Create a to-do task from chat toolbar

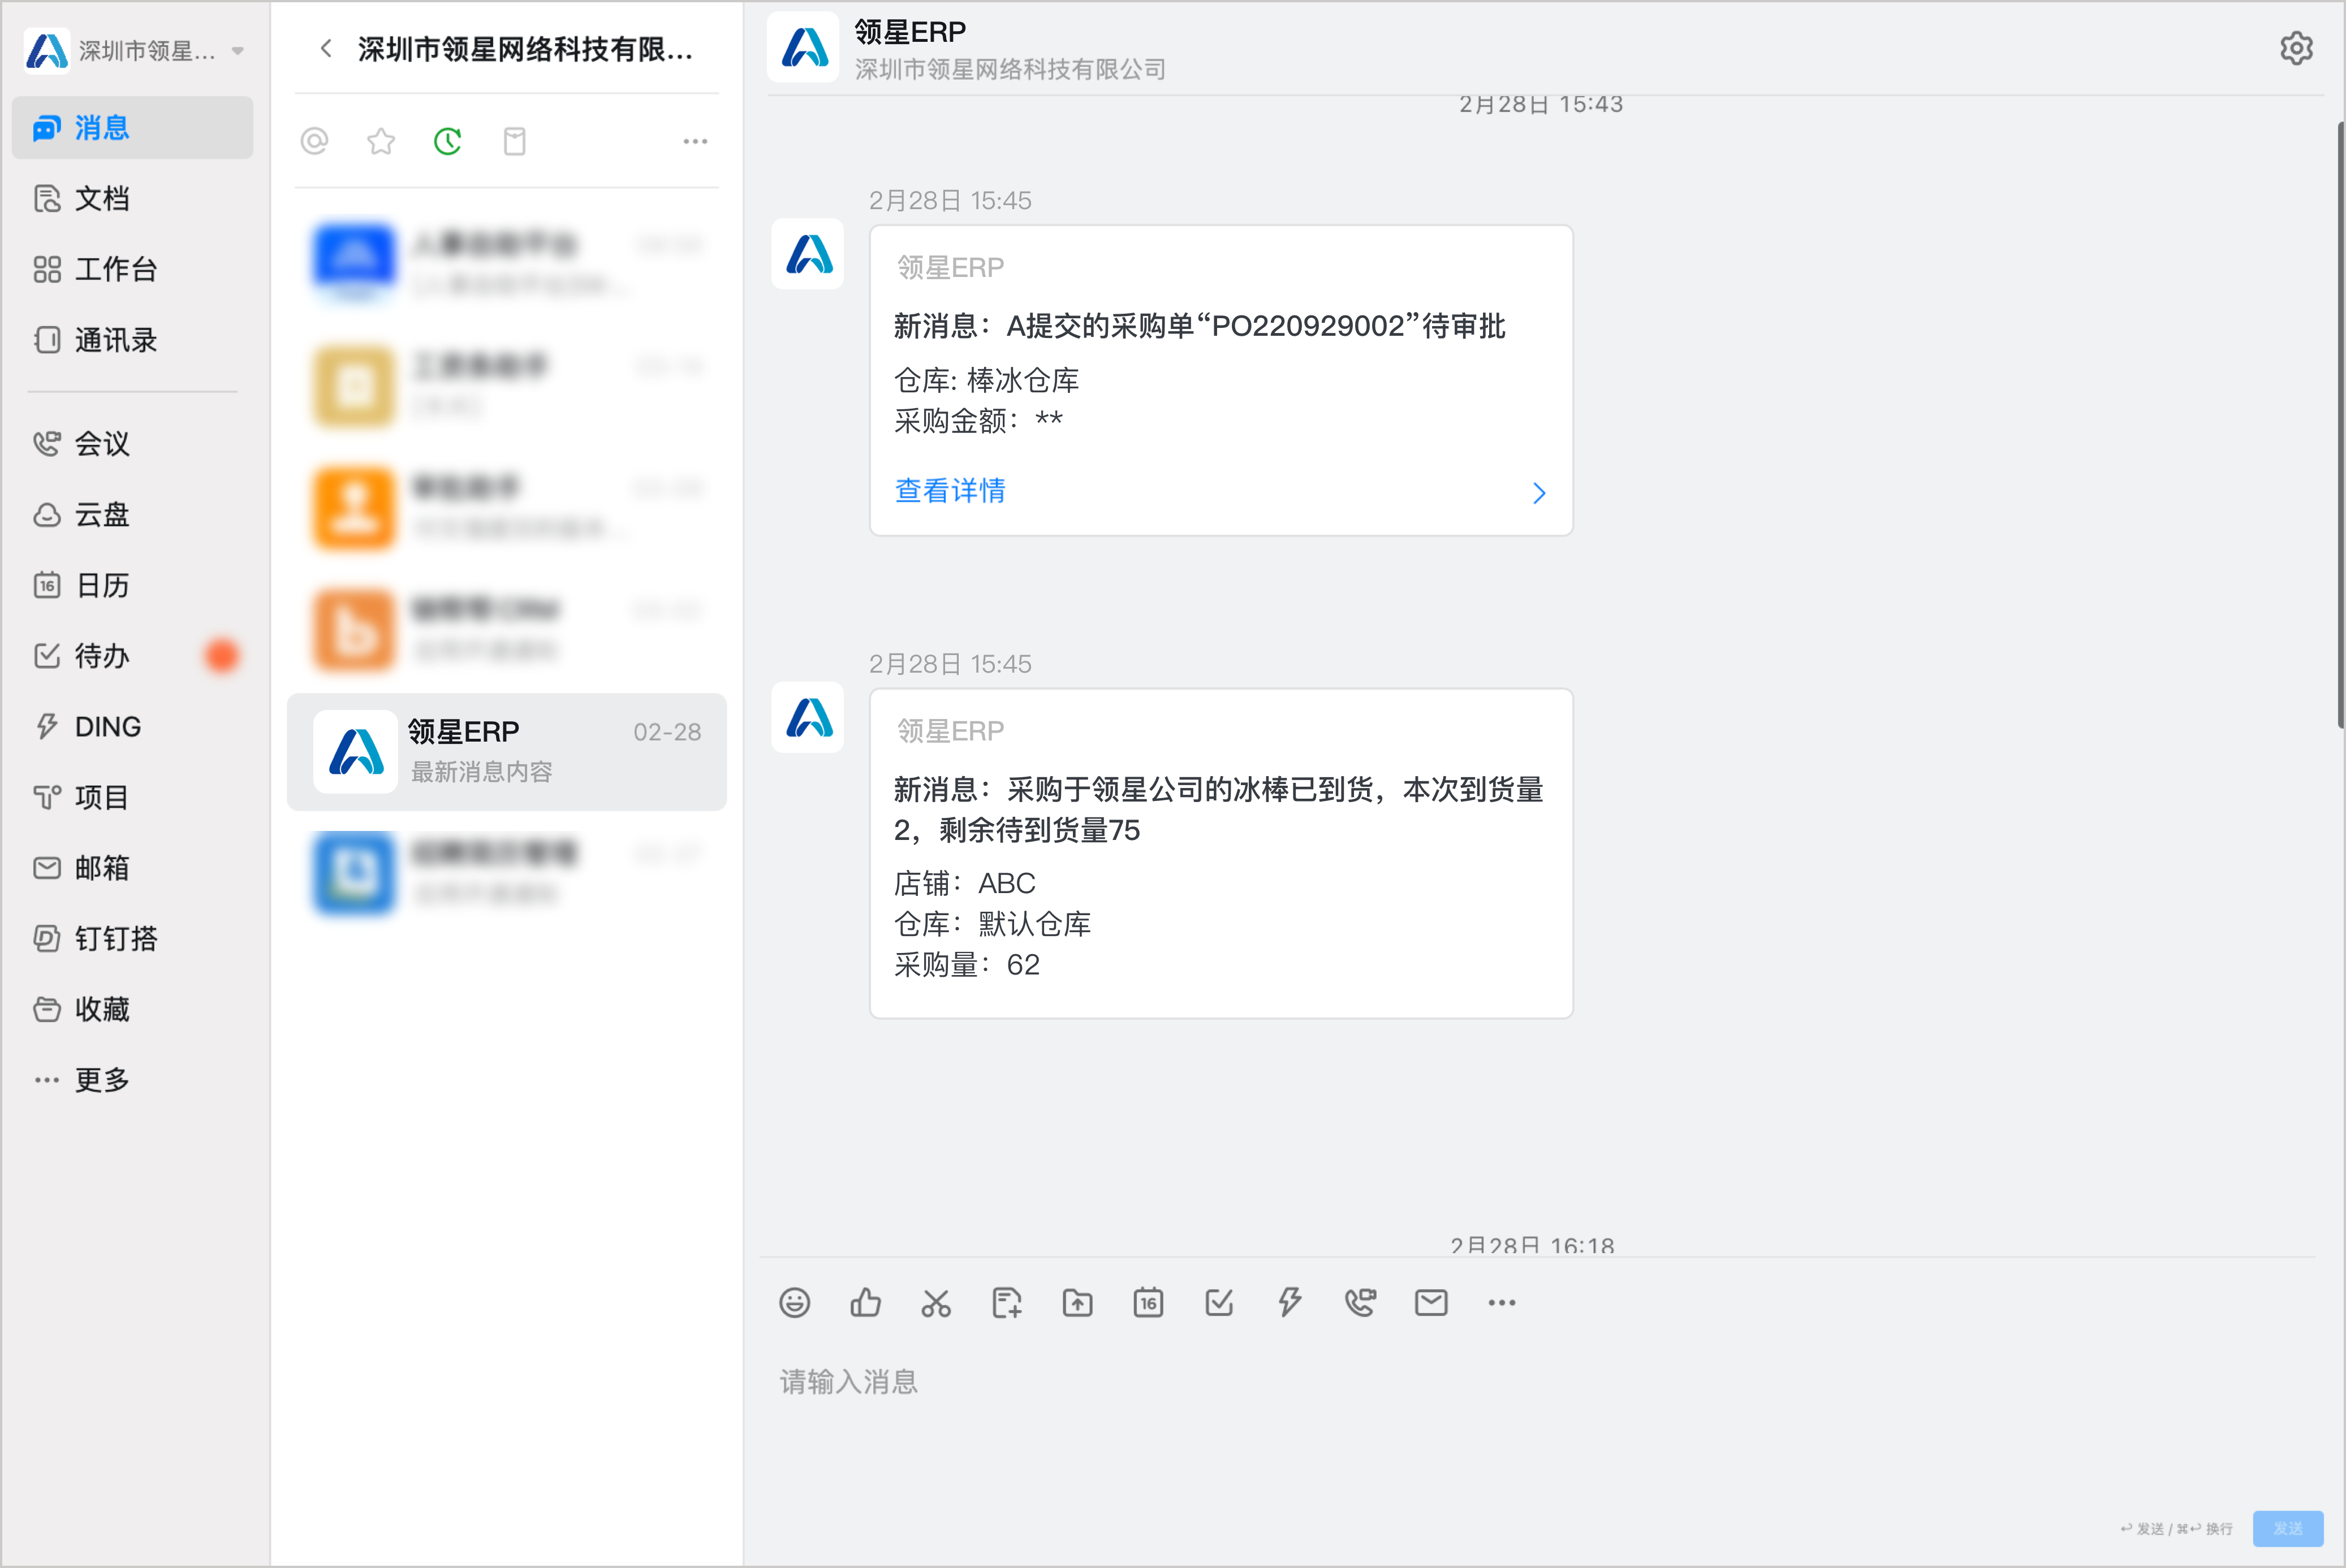point(1219,1303)
